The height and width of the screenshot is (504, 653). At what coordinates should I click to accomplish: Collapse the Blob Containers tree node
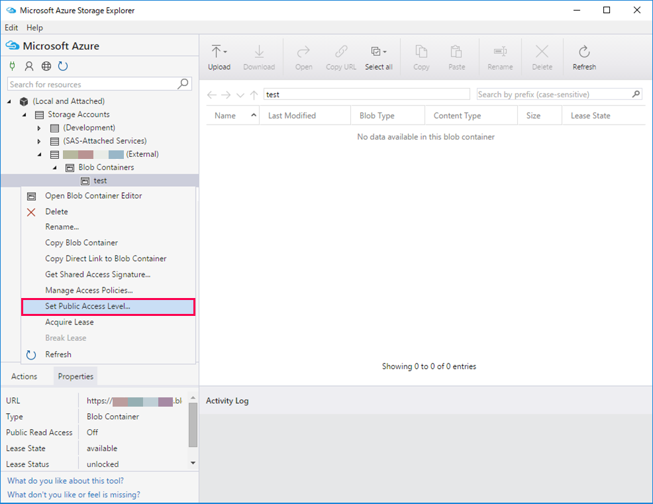54,168
